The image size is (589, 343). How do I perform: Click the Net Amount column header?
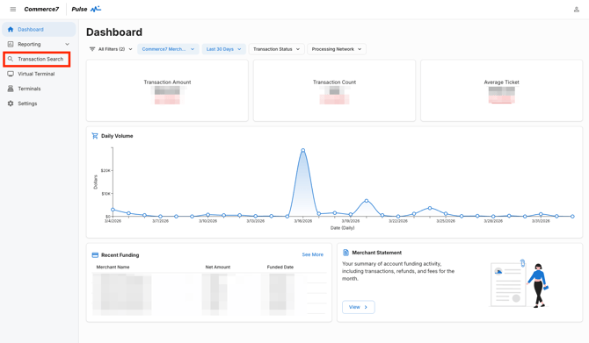click(x=218, y=268)
